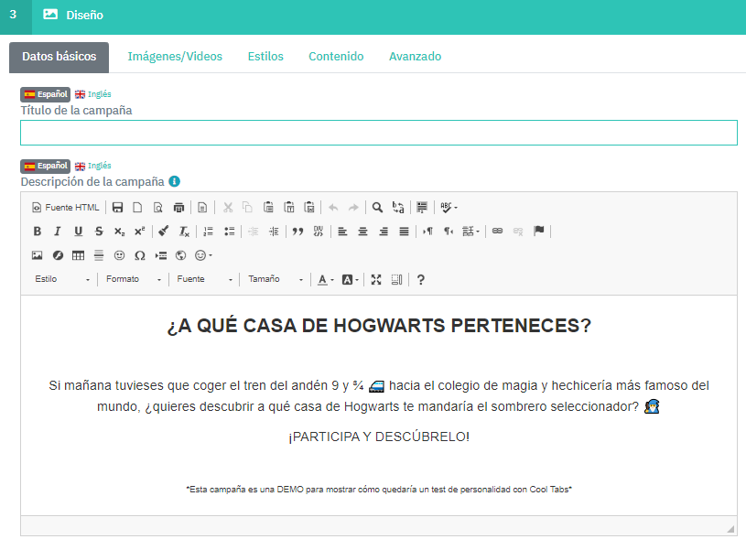The image size is (746, 550).
Task: Click the Título de la campaña field
Action: coord(378,133)
